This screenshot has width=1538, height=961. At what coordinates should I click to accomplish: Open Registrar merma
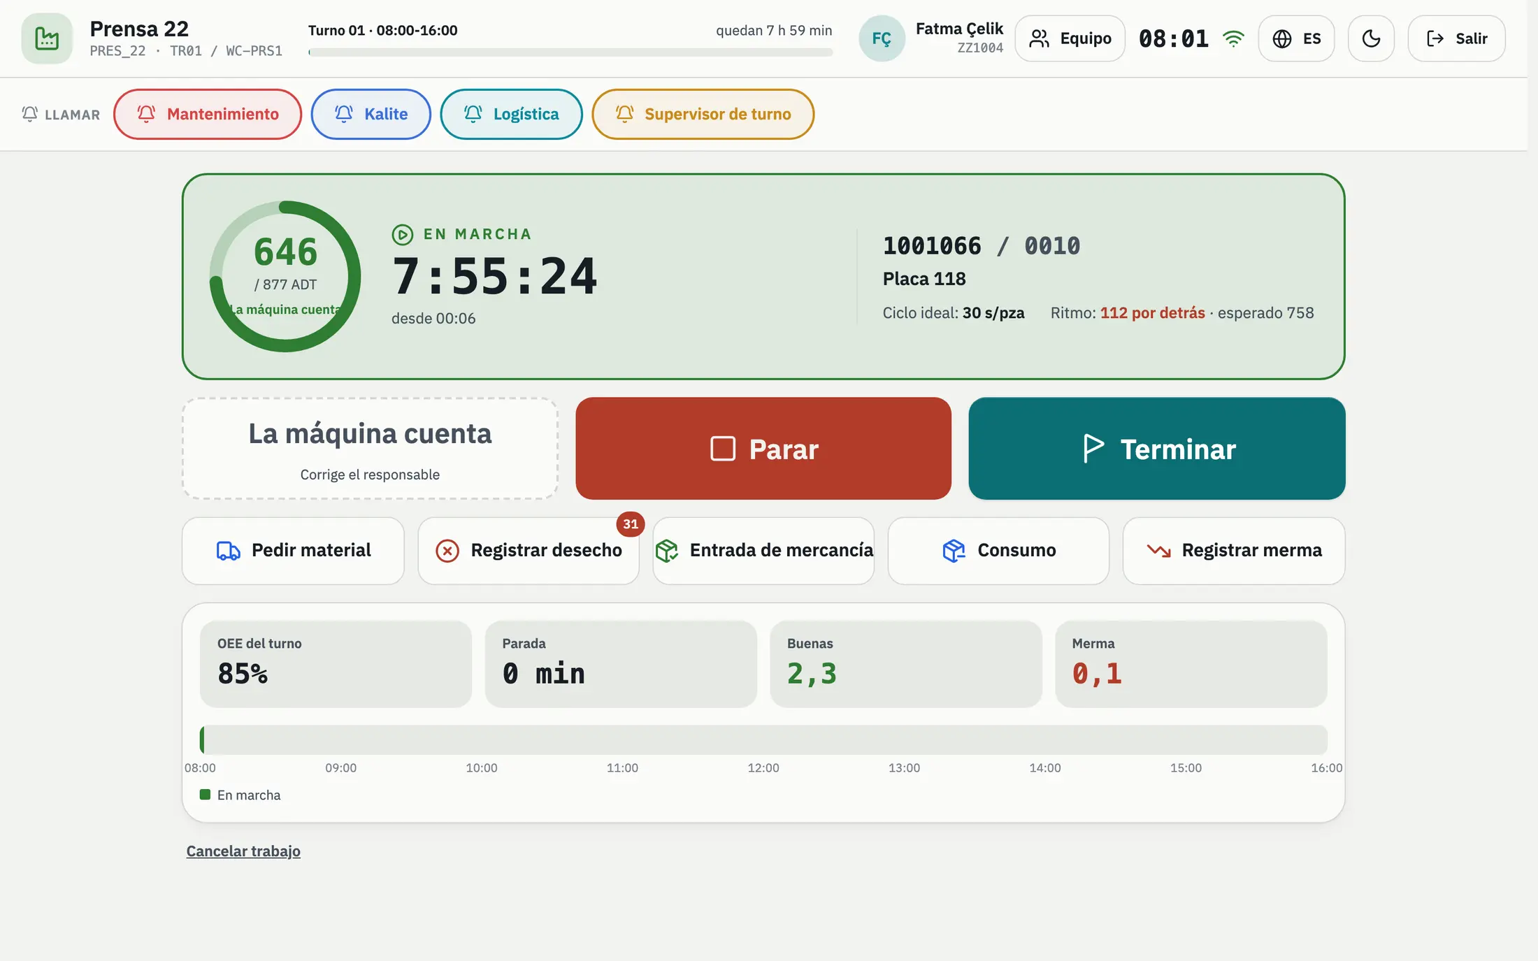click(1234, 551)
